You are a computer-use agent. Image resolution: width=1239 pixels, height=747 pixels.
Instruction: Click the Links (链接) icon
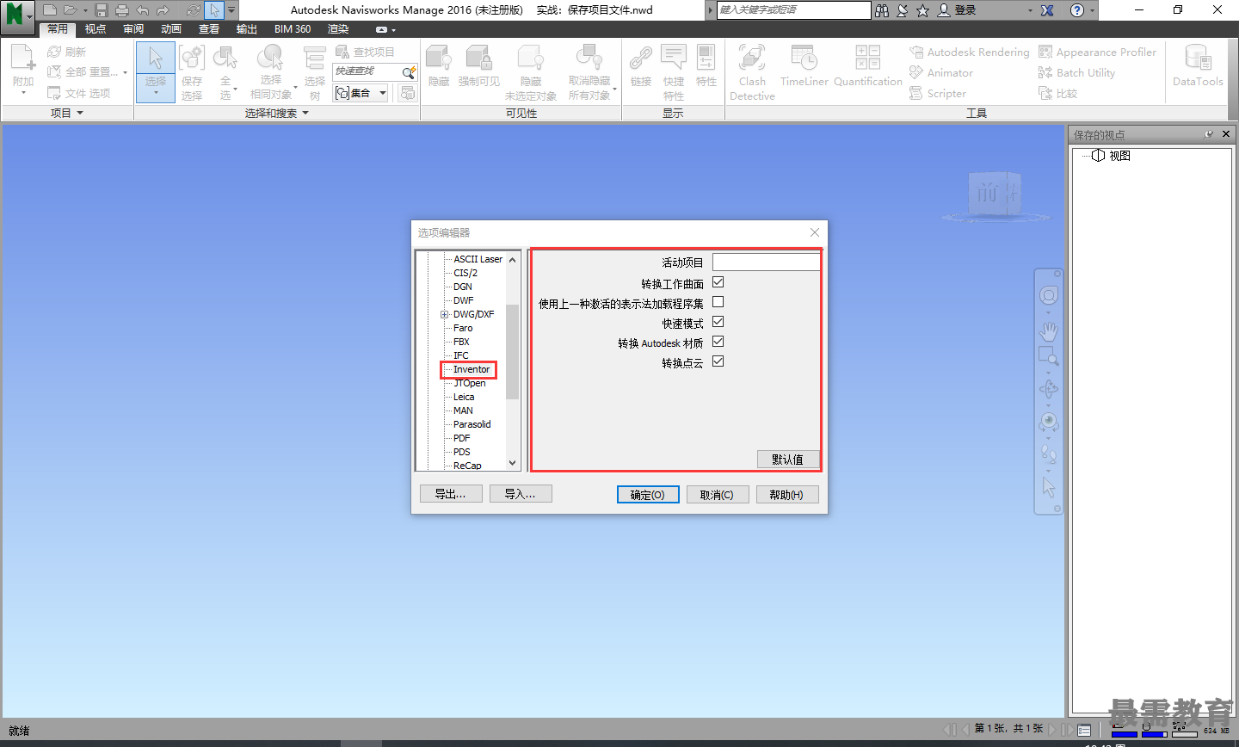click(x=640, y=59)
